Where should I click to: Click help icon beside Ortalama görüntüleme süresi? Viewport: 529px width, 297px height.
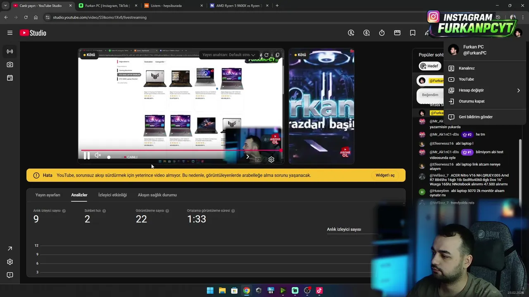233,211
